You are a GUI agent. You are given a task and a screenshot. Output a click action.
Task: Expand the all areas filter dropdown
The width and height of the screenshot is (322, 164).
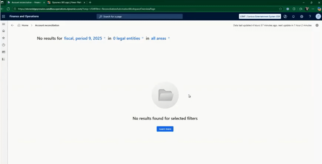pyautogui.click(x=160, y=38)
